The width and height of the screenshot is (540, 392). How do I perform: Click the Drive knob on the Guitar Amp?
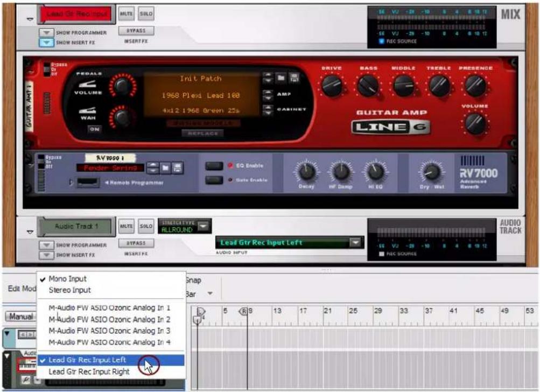pyautogui.click(x=332, y=86)
